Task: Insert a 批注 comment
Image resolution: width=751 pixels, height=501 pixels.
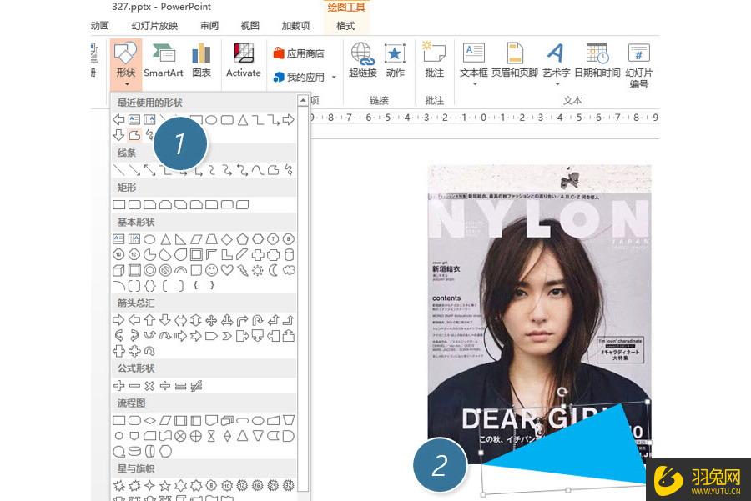Action: (x=435, y=60)
